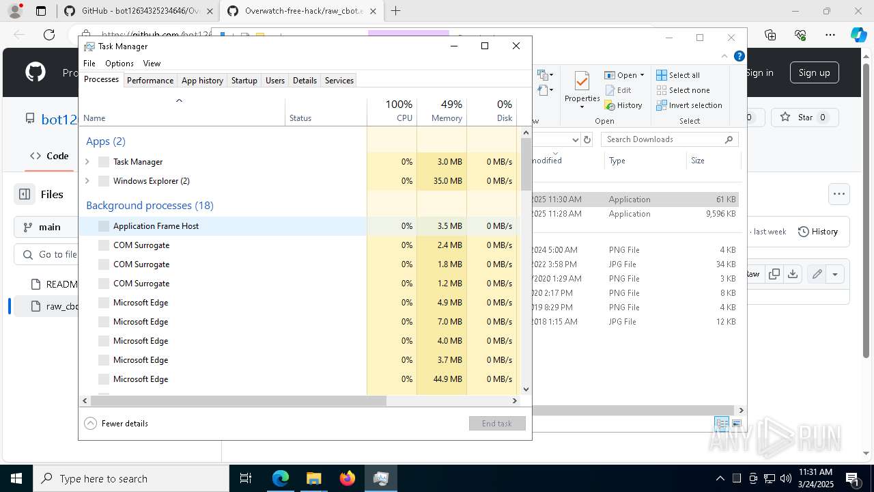Click Select none in Explorer ribbon
The image size is (874, 492).
tap(683, 90)
